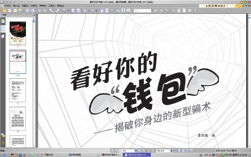Image resolution: width=251 pixels, height=157 pixels.
Task: Select facing pages layout icon
Action: coord(187,151)
